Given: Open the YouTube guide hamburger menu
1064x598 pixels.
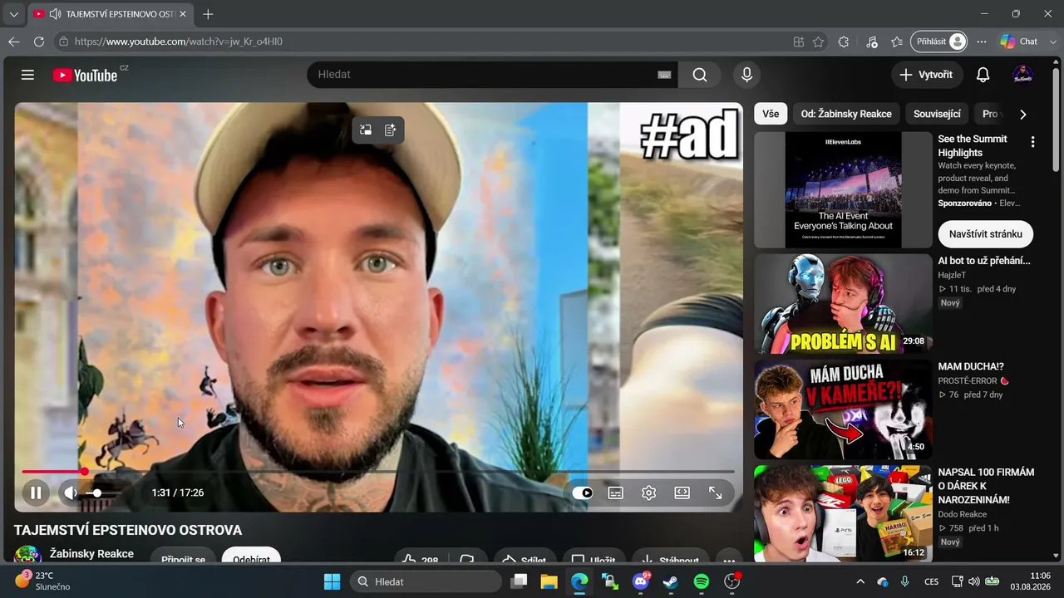Looking at the screenshot, I should 27,75.
